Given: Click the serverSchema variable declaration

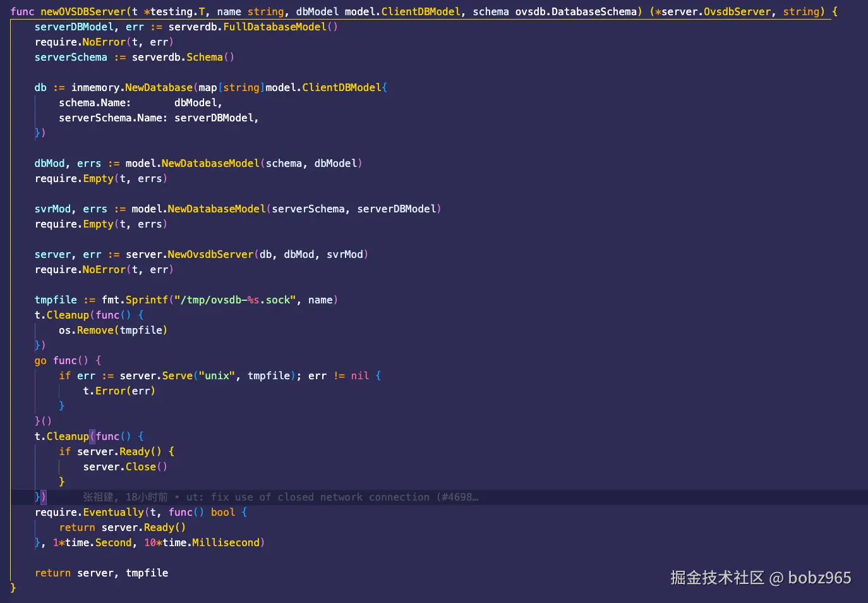Looking at the screenshot, I should (71, 57).
